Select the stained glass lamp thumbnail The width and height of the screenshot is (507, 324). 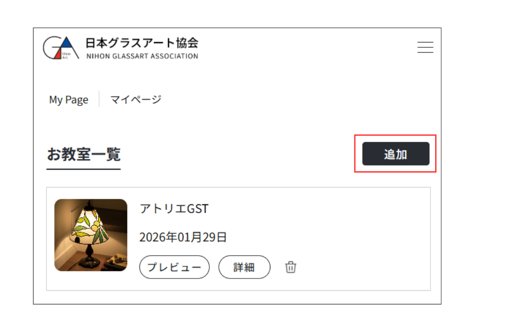[91, 235]
